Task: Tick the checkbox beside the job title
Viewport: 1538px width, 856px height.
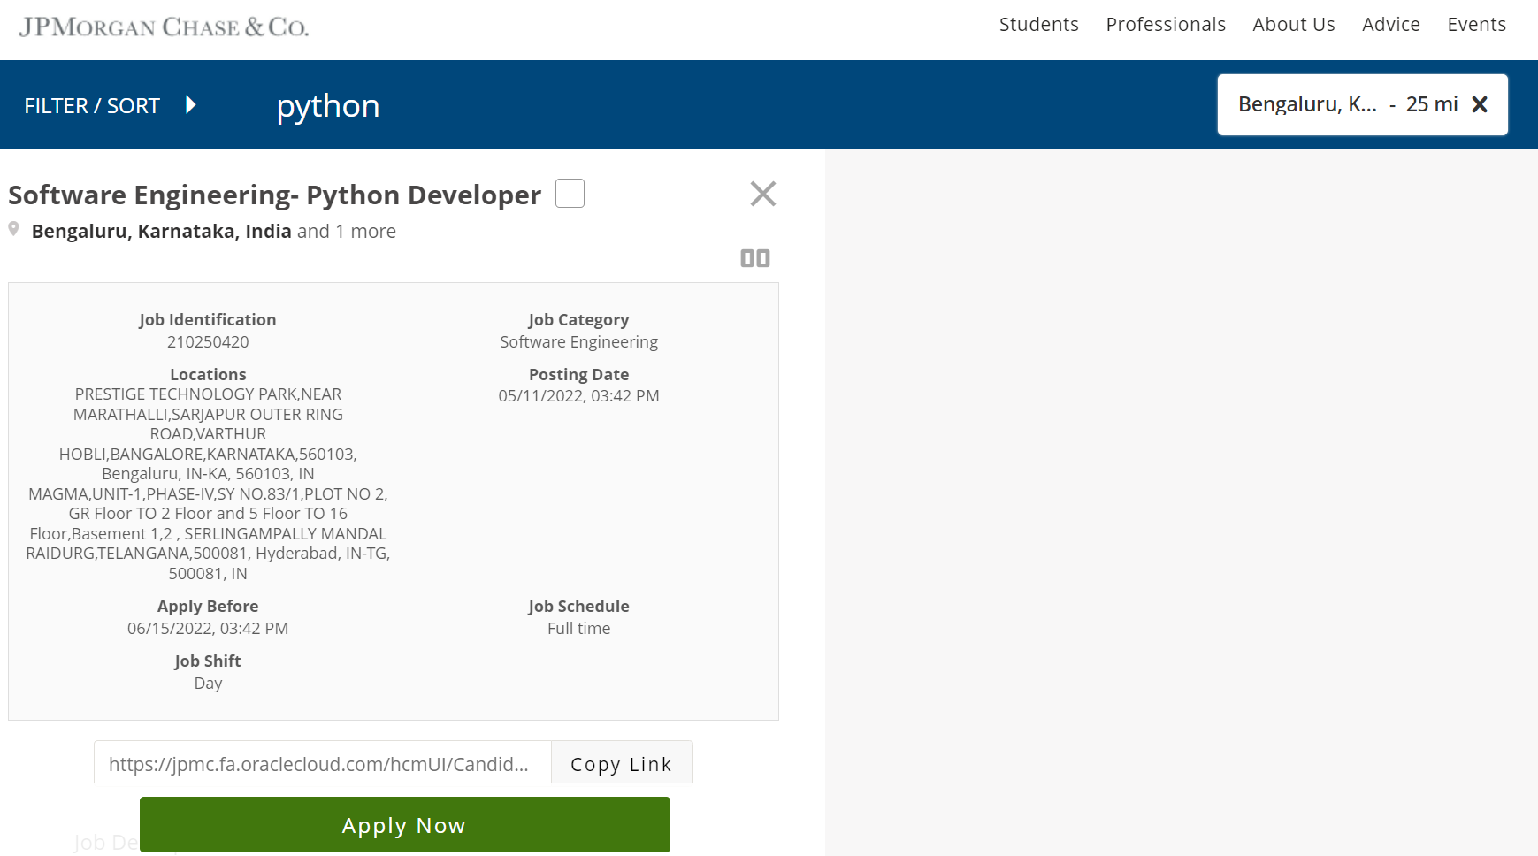Action: point(570,193)
